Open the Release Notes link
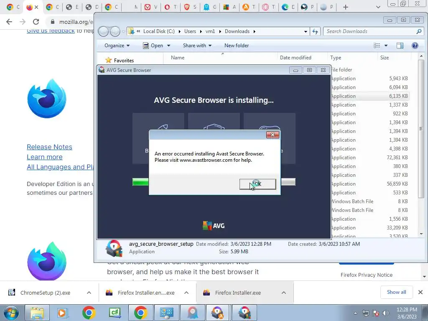The width and height of the screenshot is (428, 321). 49,147
